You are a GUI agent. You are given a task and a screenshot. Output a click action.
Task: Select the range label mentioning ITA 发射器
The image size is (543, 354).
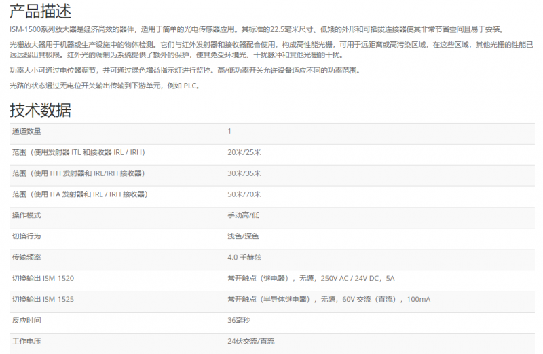point(79,194)
